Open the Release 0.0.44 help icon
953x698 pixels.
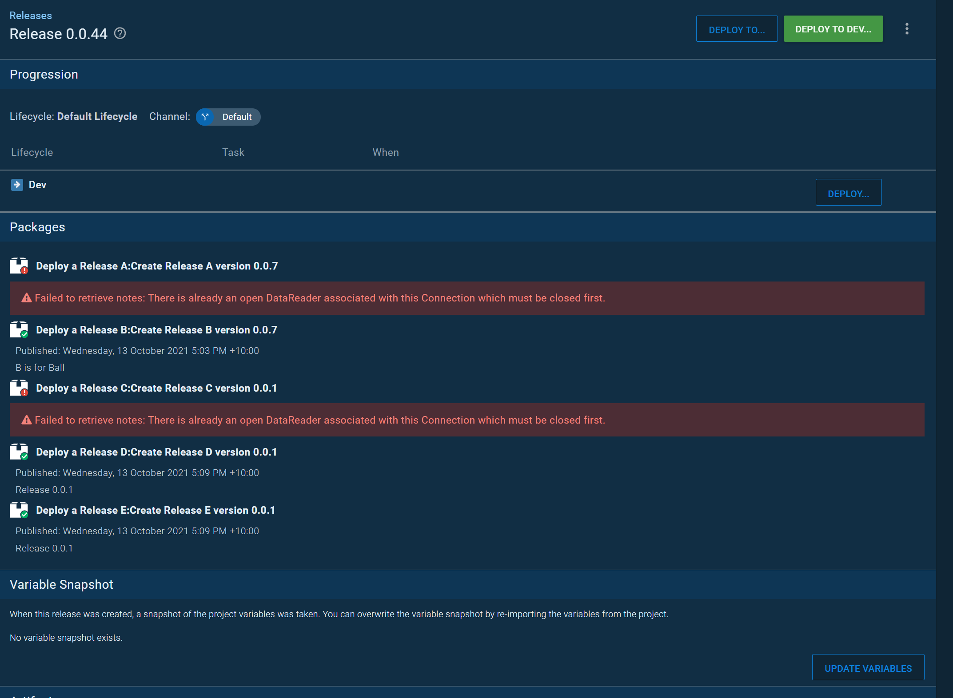119,33
